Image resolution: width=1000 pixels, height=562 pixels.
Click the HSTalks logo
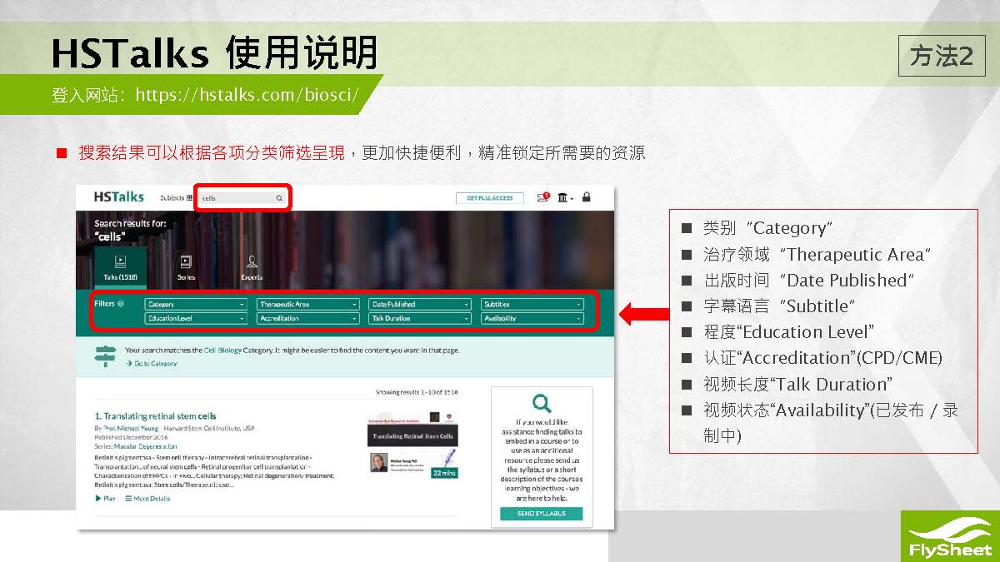pyautogui.click(x=118, y=197)
